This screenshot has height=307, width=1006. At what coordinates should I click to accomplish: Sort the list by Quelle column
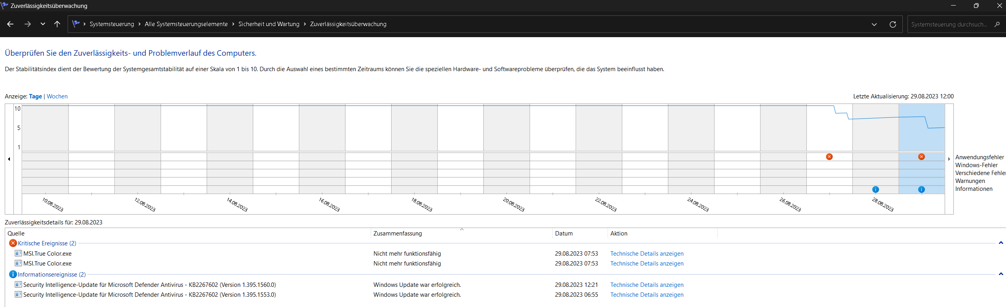point(188,234)
